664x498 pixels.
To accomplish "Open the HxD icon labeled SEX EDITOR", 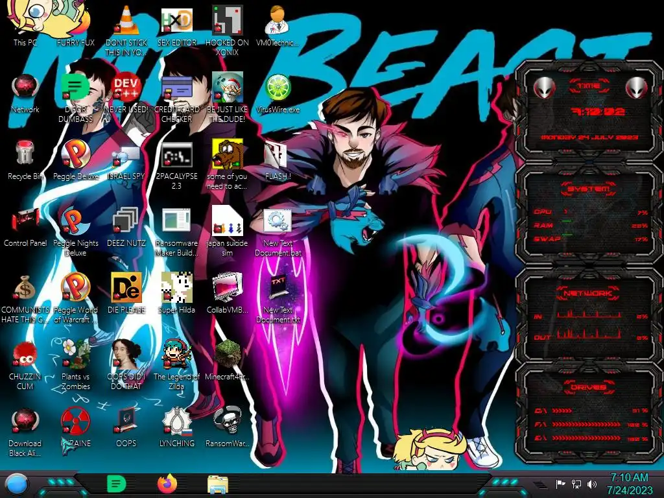I will [x=176, y=25].
